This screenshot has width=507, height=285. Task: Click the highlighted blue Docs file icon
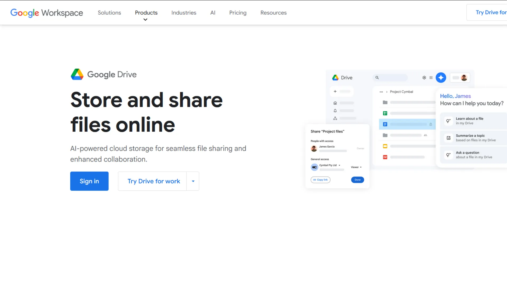pos(385,124)
